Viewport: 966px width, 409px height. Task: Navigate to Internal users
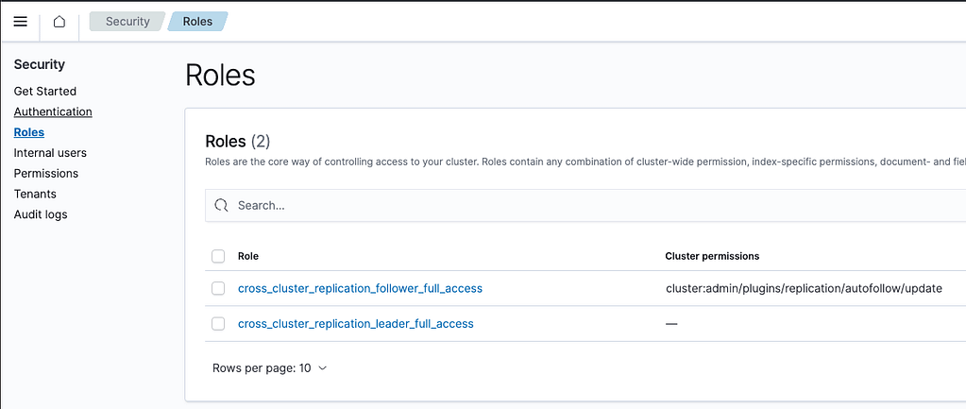50,153
